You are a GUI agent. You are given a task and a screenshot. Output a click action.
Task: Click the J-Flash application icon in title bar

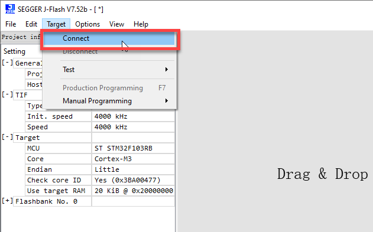(x=10, y=9)
